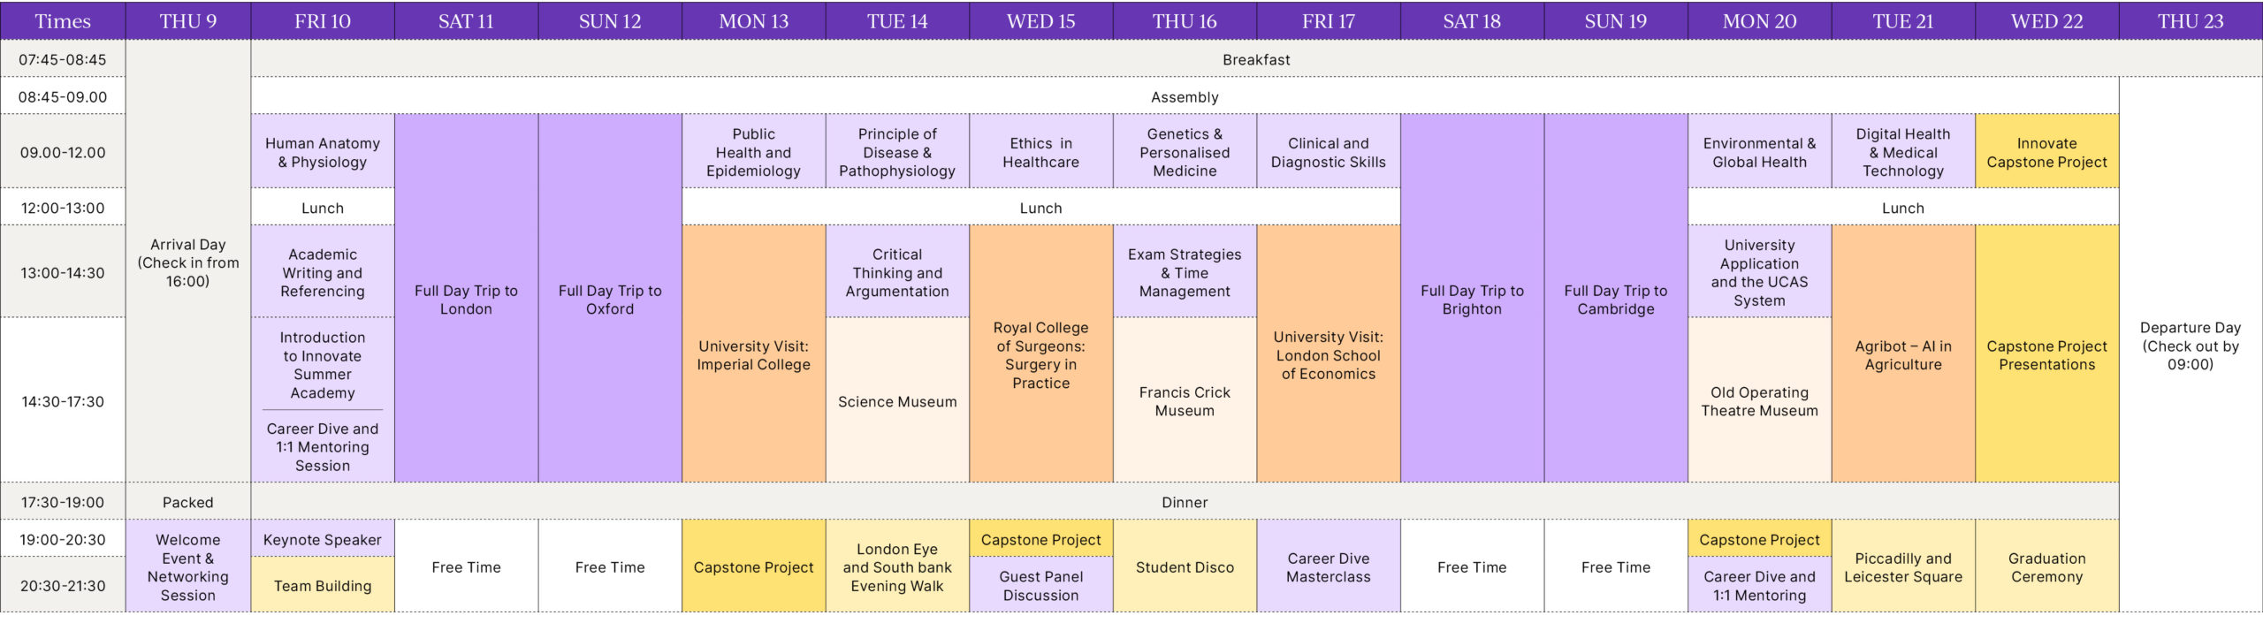The height and width of the screenshot is (623, 2263).
Task: Click Welcome Event & Networking Session cell
Action: pyautogui.click(x=187, y=567)
